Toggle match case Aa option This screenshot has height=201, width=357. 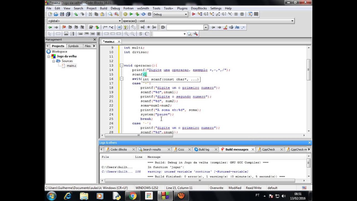tap(237, 27)
